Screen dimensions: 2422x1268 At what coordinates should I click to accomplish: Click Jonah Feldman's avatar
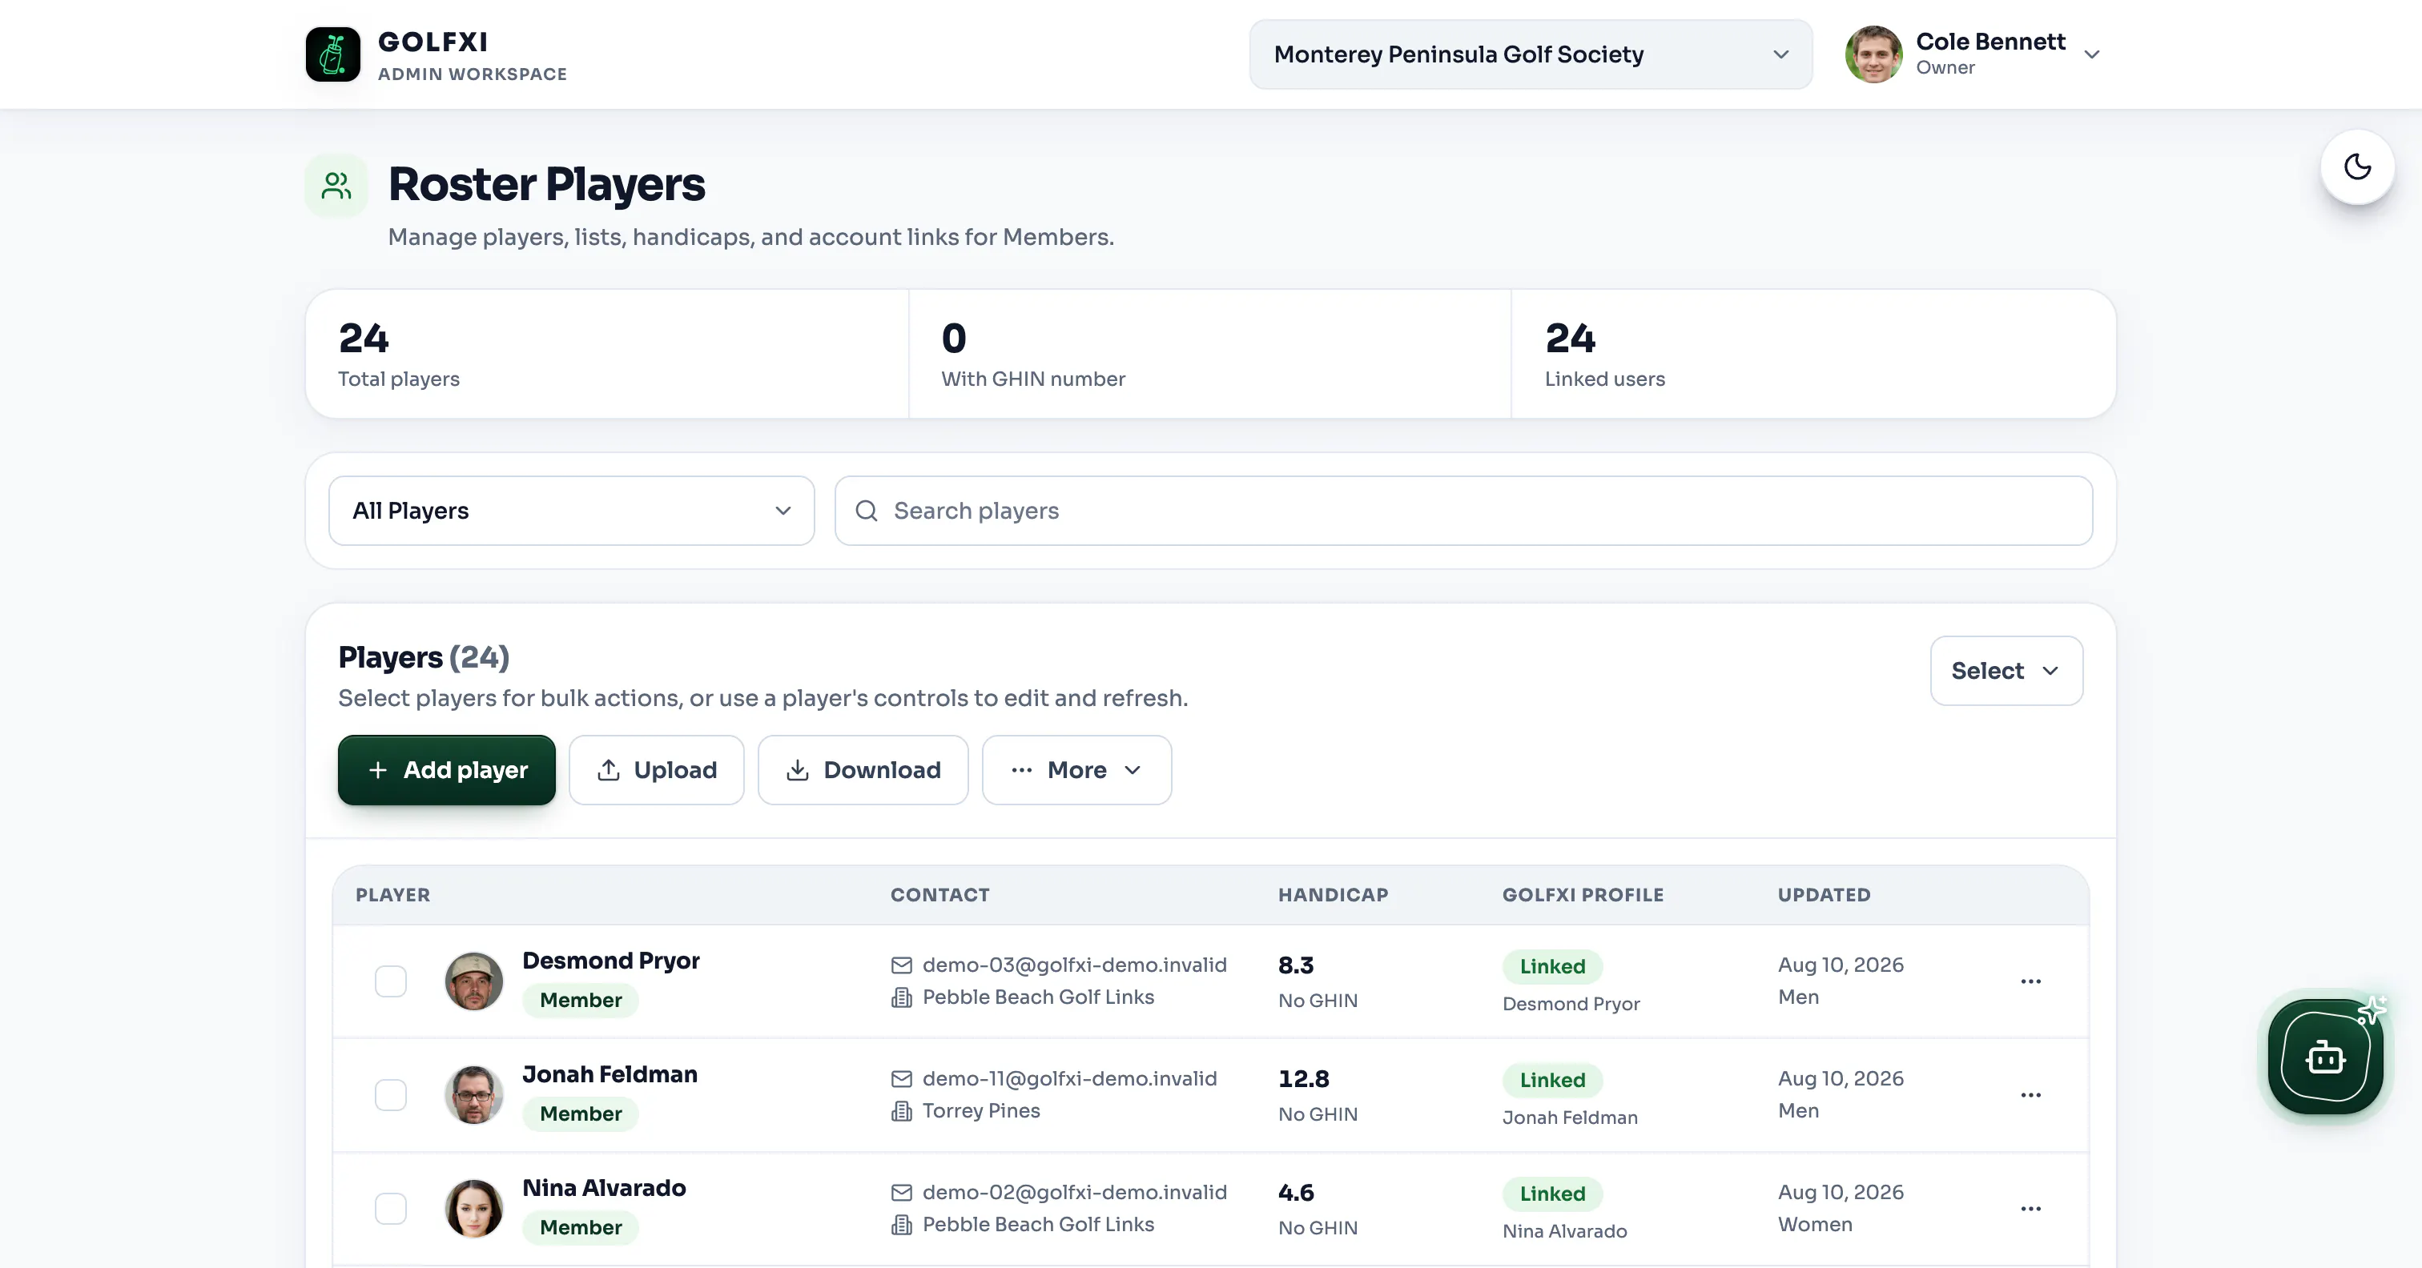point(474,1095)
